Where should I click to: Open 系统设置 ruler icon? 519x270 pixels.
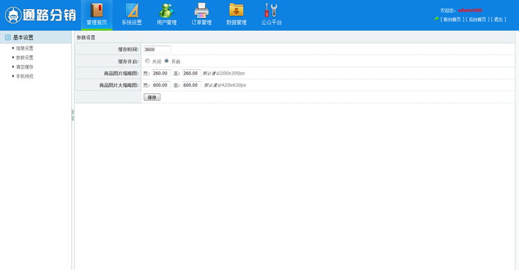[x=131, y=10]
